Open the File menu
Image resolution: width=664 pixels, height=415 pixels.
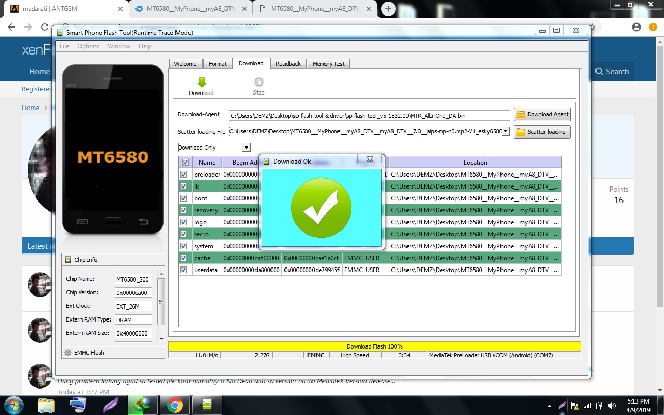pos(64,46)
